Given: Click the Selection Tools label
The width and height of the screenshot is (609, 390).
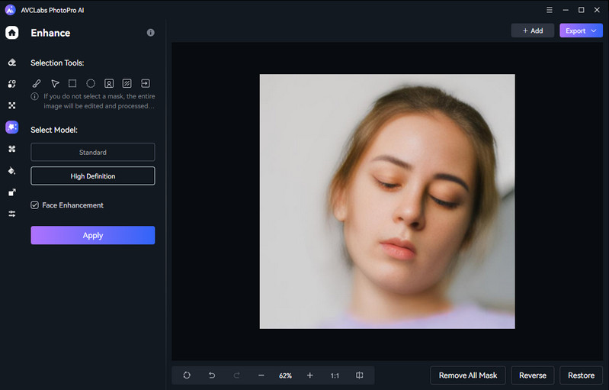Looking at the screenshot, I should pos(57,63).
